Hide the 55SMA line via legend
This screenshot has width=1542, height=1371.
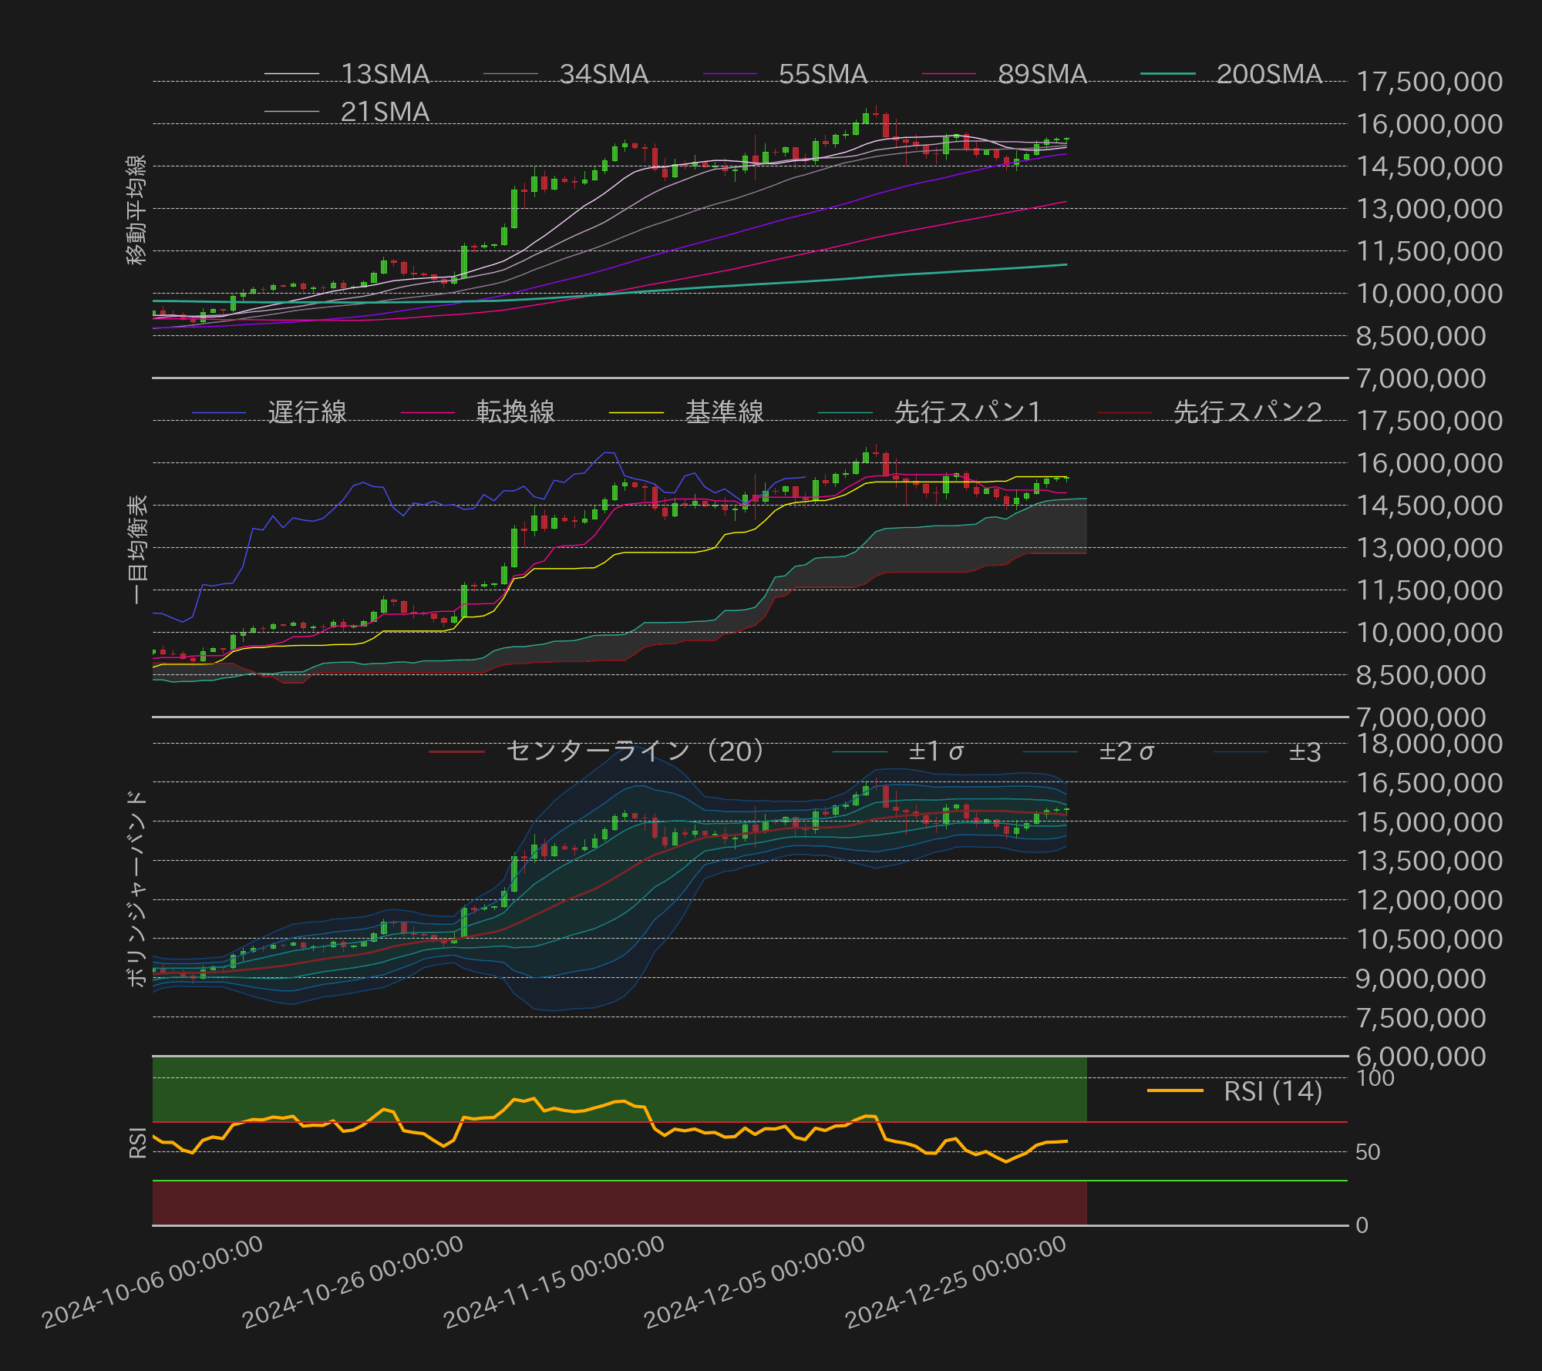pyautogui.click(x=822, y=74)
